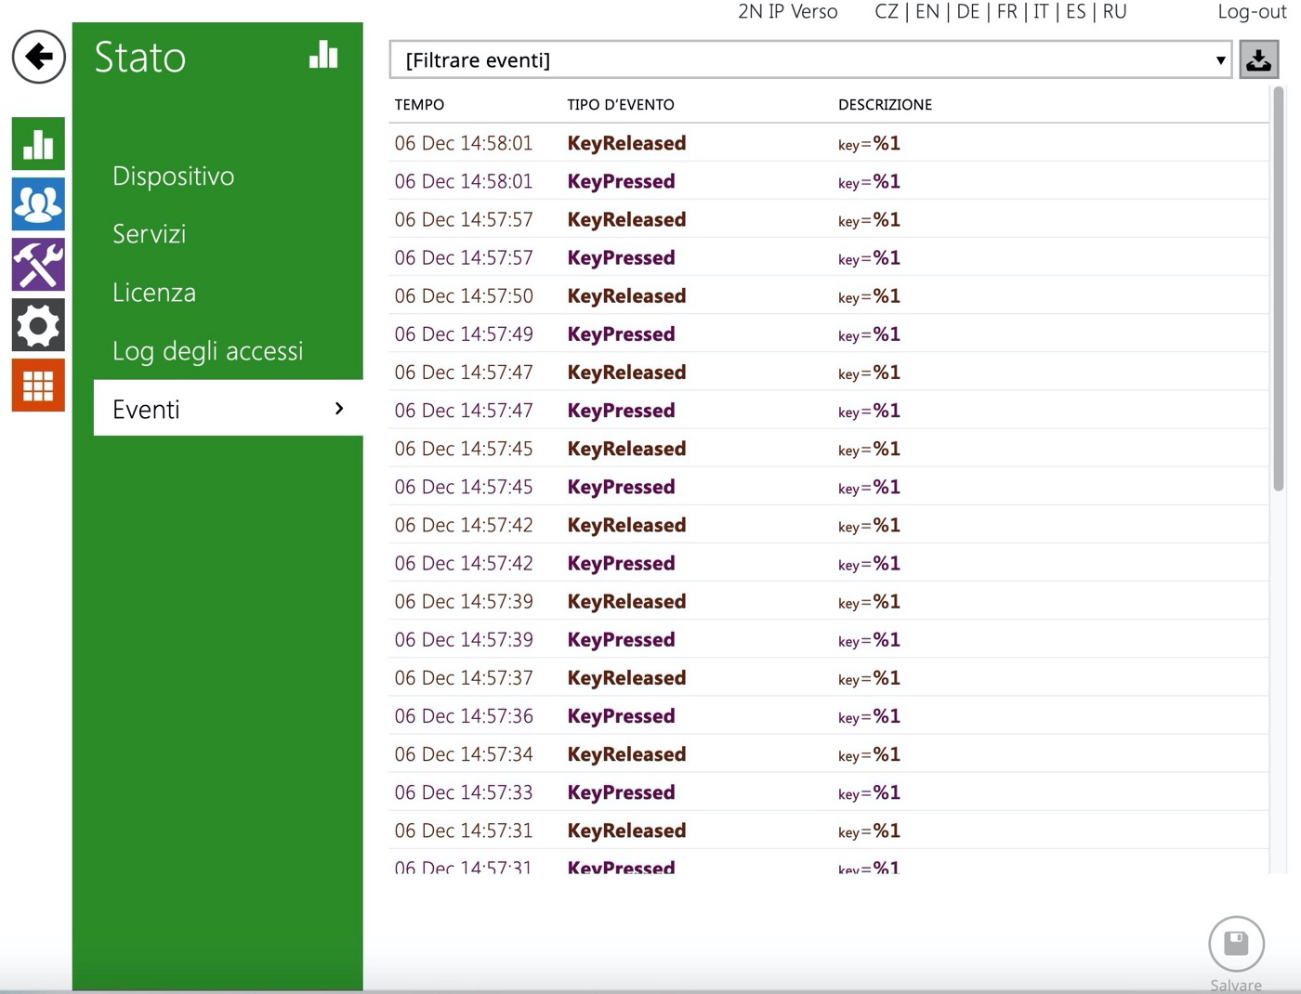Switch language to EN

(x=927, y=12)
